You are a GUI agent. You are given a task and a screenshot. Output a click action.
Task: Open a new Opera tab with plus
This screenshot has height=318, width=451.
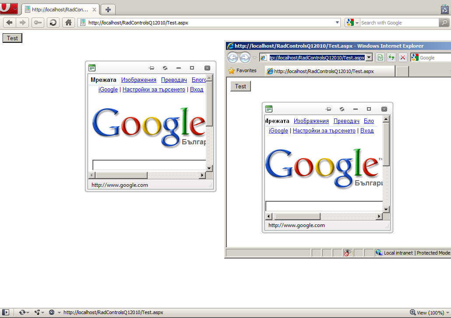108,10
